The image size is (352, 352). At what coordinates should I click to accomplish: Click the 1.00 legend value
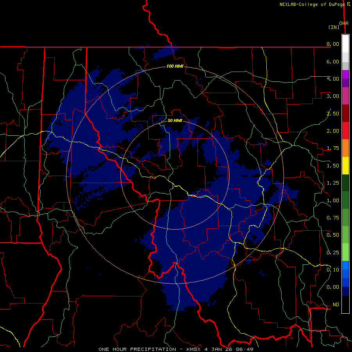[x=333, y=201]
